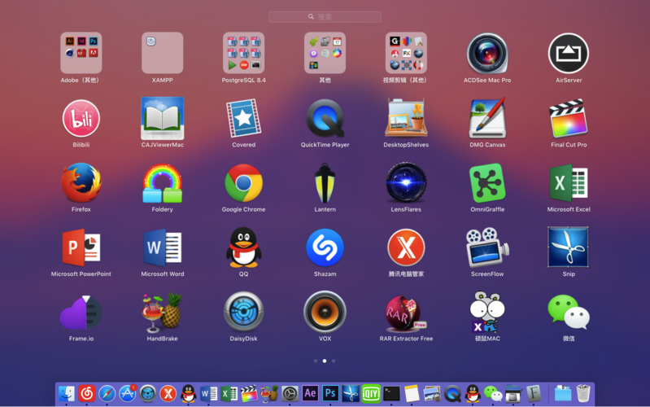Start the ScreenFlow app

pos(487,247)
